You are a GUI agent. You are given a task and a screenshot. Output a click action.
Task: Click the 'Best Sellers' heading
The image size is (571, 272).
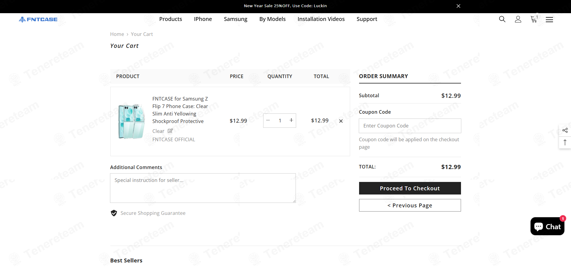pyautogui.click(x=126, y=260)
